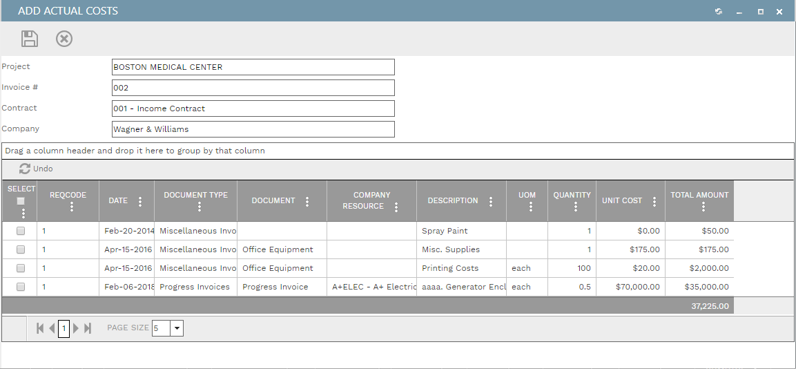Open the Date column options menu
The image size is (796, 369).
[140, 201]
